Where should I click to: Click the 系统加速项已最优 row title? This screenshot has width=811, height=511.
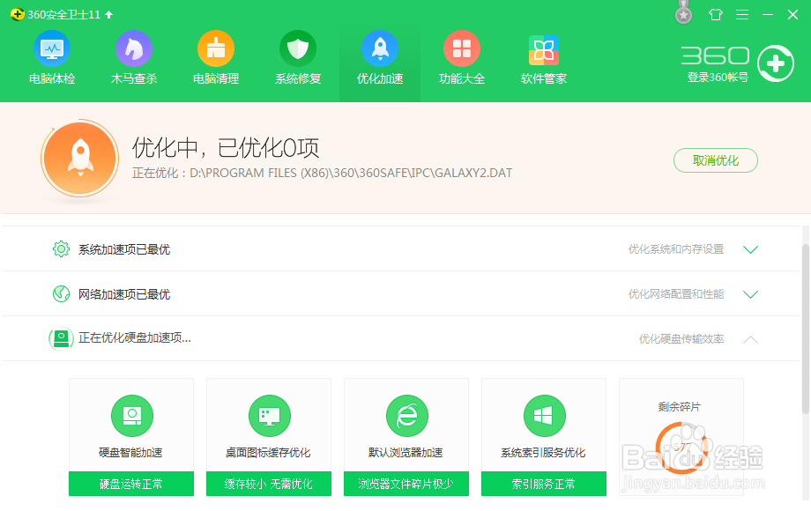point(124,249)
